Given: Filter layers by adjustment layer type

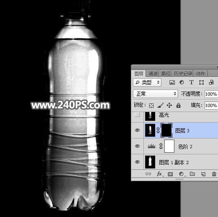Looking at the screenshot, I should pyautogui.click(x=182, y=82).
